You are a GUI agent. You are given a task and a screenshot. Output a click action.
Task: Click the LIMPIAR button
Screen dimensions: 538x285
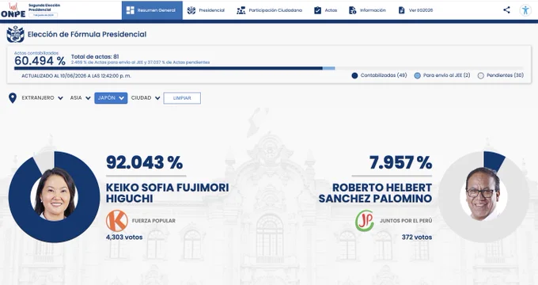[x=182, y=98]
